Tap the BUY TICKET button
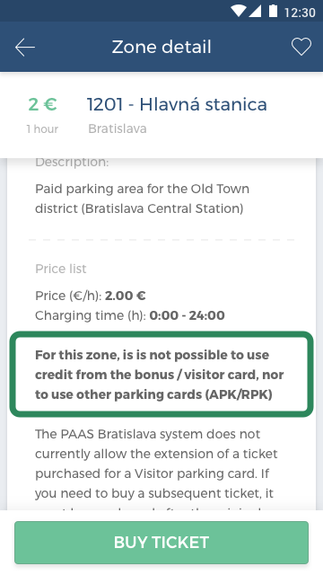The height and width of the screenshot is (575, 323). [x=161, y=543]
